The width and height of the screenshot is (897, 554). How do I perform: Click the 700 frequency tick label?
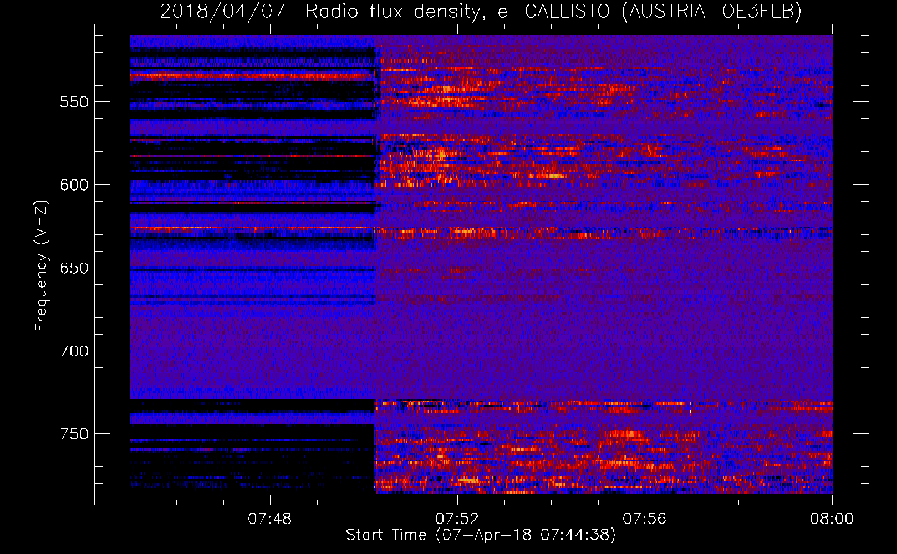pos(74,351)
